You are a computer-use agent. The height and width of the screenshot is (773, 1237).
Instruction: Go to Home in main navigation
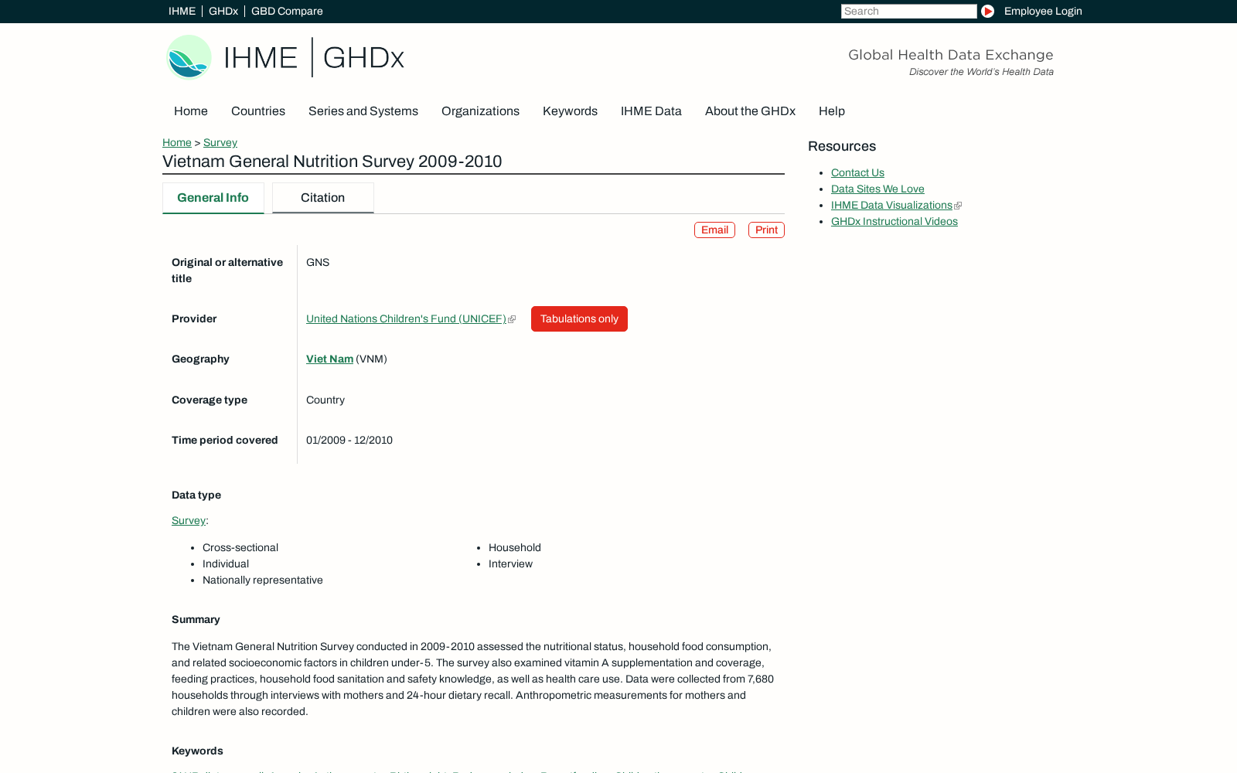click(191, 111)
